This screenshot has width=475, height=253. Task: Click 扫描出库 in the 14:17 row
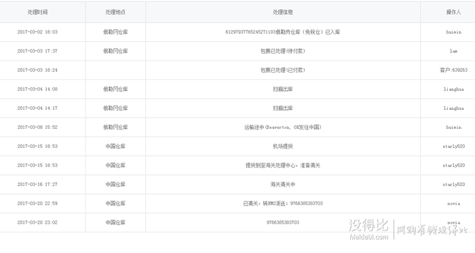(x=283, y=109)
